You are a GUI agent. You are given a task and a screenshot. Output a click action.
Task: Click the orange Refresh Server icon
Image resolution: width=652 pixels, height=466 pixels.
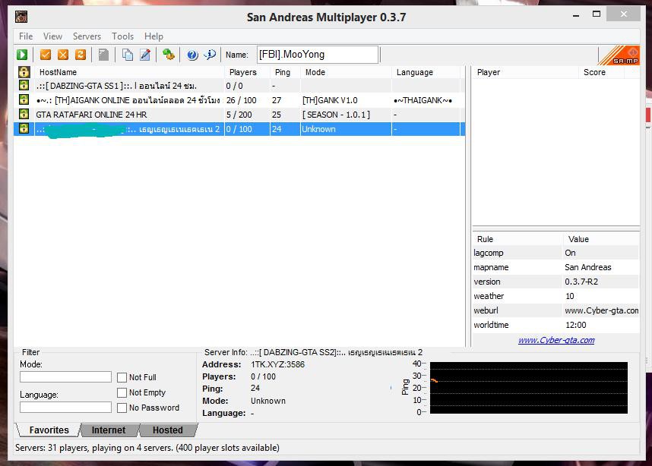[x=81, y=55]
